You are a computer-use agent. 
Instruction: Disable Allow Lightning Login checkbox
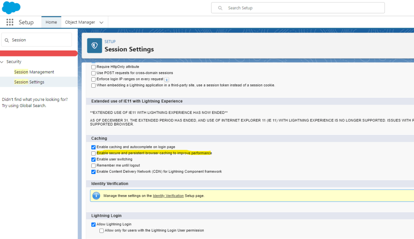tap(94, 224)
